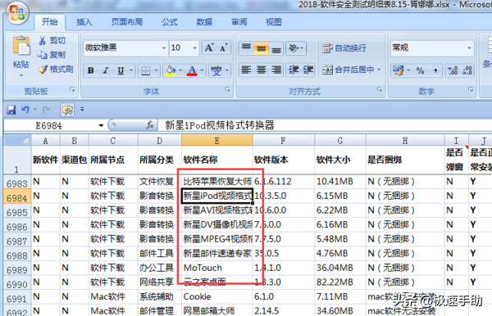
Task: Open Customize Quick Access Toolbar arrow
Action: point(82,110)
